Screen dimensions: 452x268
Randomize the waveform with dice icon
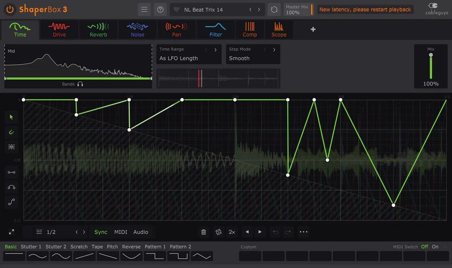click(x=218, y=232)
